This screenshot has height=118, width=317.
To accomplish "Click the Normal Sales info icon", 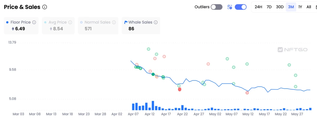I will point(114,22).
